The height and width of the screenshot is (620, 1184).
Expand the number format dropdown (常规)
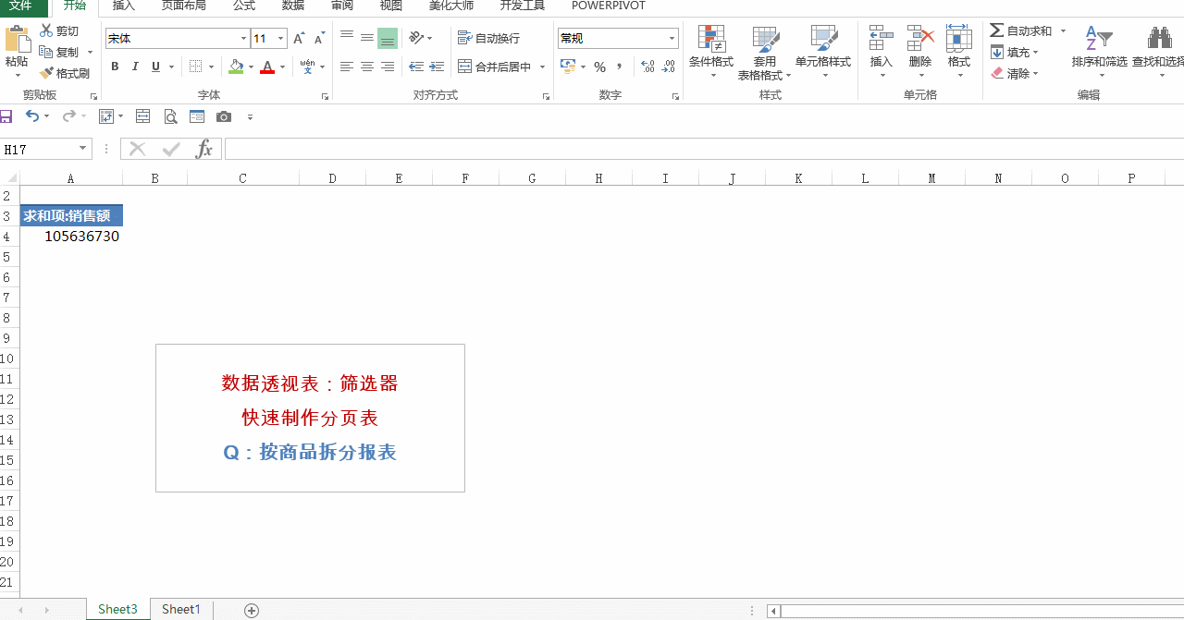tap(672, 39)
